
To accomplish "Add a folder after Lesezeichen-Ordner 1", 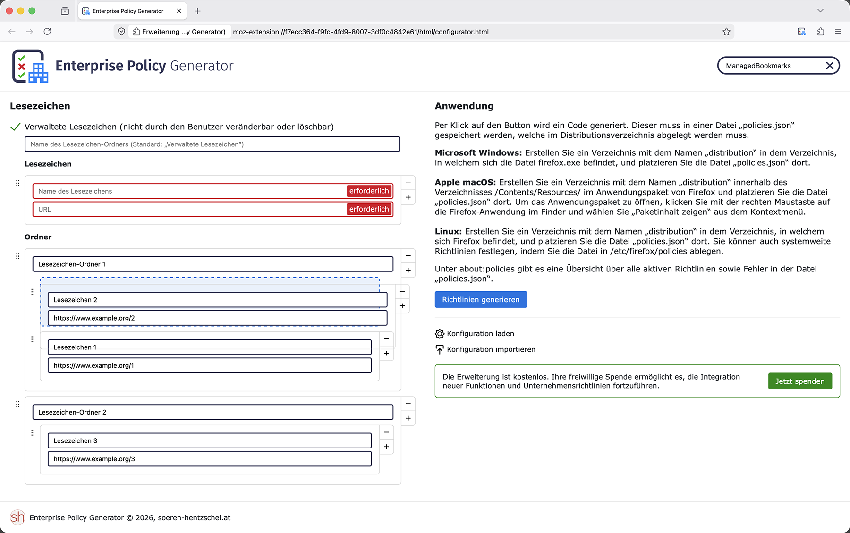I will (x=408, y=271).
